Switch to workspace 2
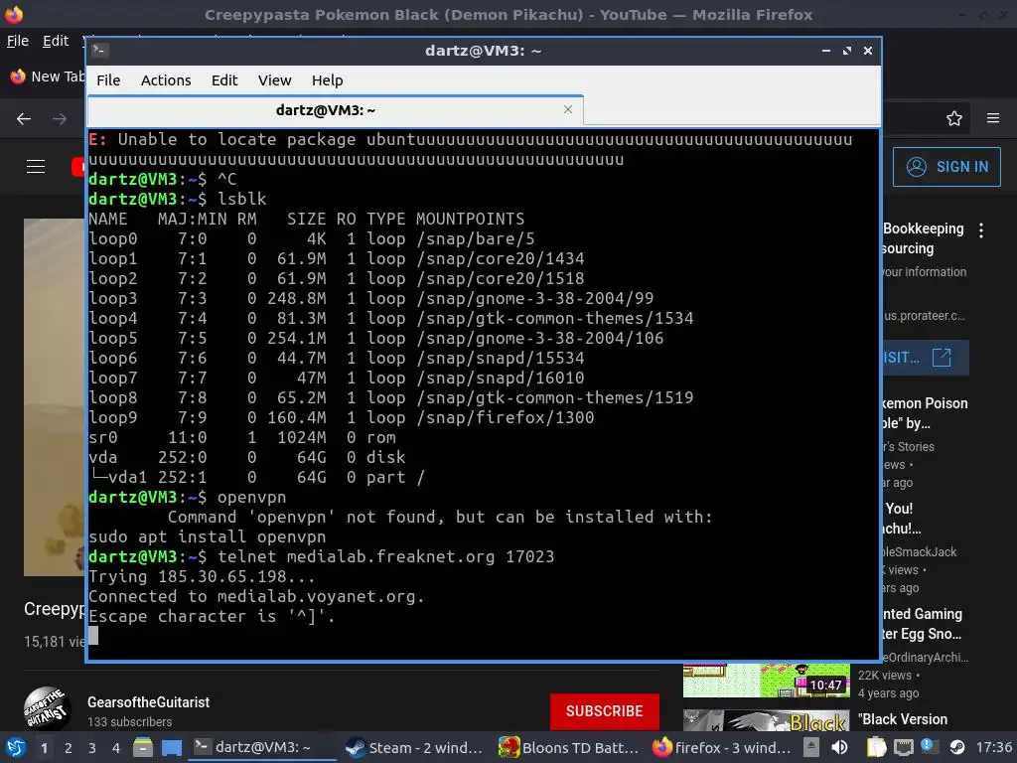 coord(69,748)
